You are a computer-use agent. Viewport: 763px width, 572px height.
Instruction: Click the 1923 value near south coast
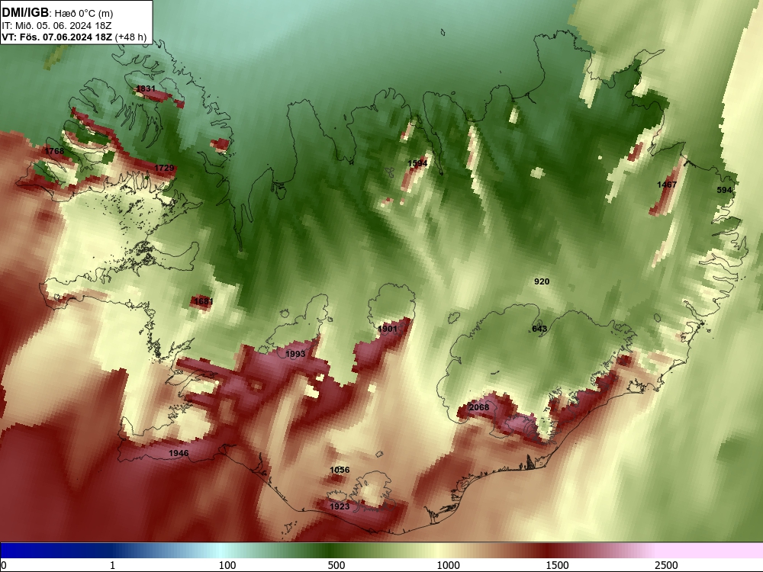pyautogui.click(x=340, y=506)
